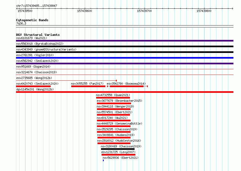Viewport: 241px width, 171px height.
Task: Open the nsv4732558 (Quan2021) label link
Action: point(113,95)
